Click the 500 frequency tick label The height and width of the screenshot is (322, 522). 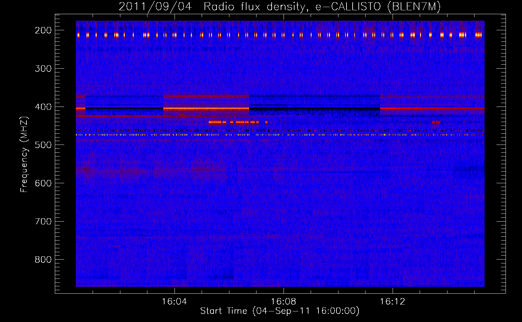point(43,145)
